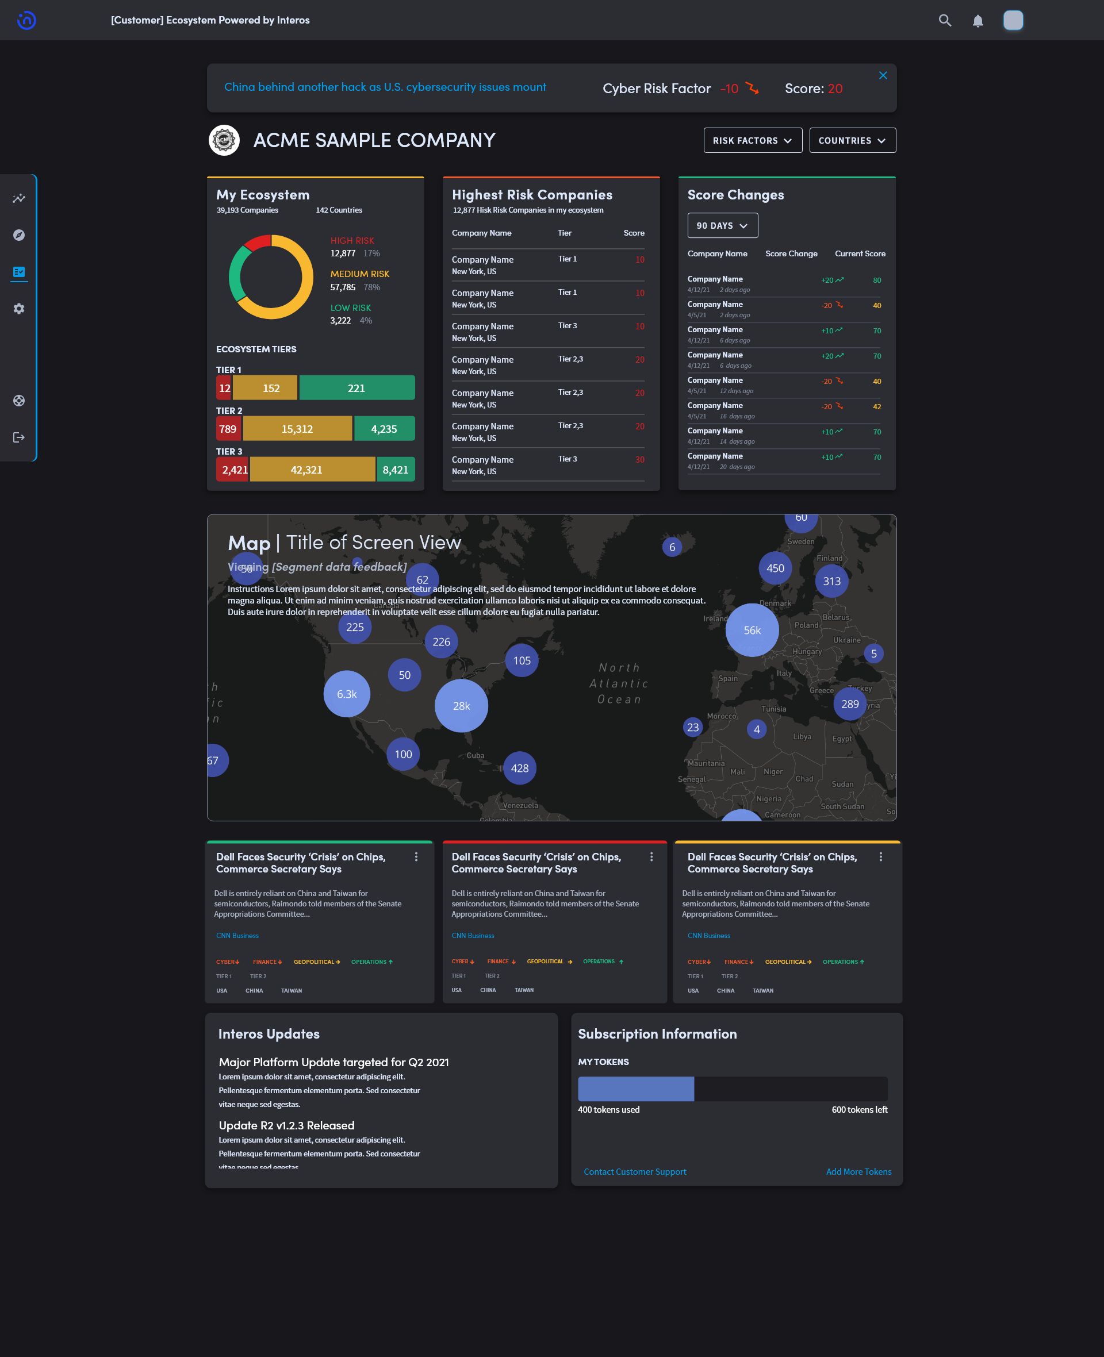Open the lifebuoy support sidebar icon
Screen dimensions: 1104x1357
click(x=19, y=401)
